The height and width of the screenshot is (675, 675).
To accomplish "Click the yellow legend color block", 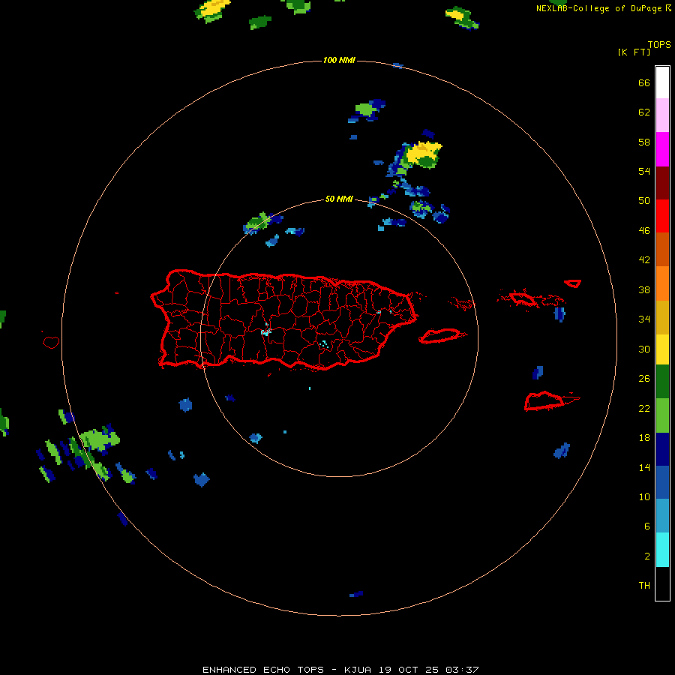I will (x=662, y=349).
